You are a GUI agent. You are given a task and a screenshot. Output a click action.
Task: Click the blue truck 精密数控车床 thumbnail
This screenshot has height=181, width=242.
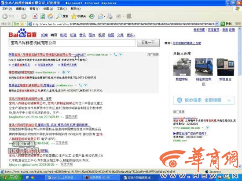204,67
